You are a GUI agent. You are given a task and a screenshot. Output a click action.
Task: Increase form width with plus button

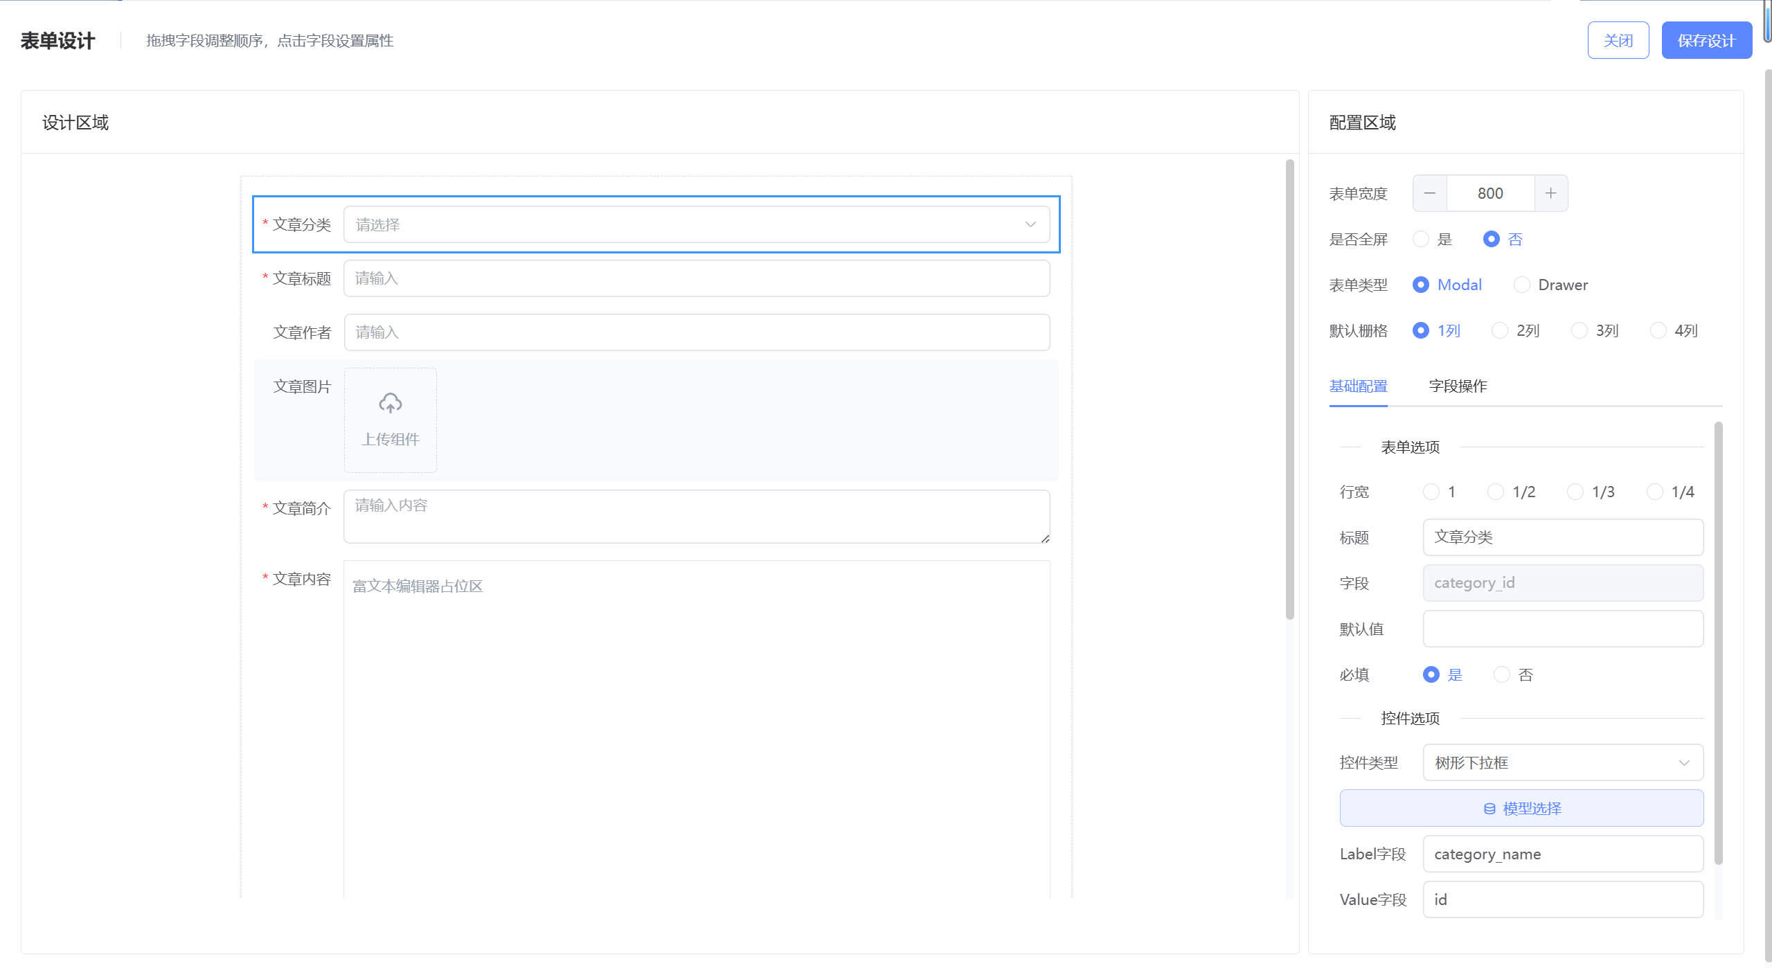[x=1550, y=193]
